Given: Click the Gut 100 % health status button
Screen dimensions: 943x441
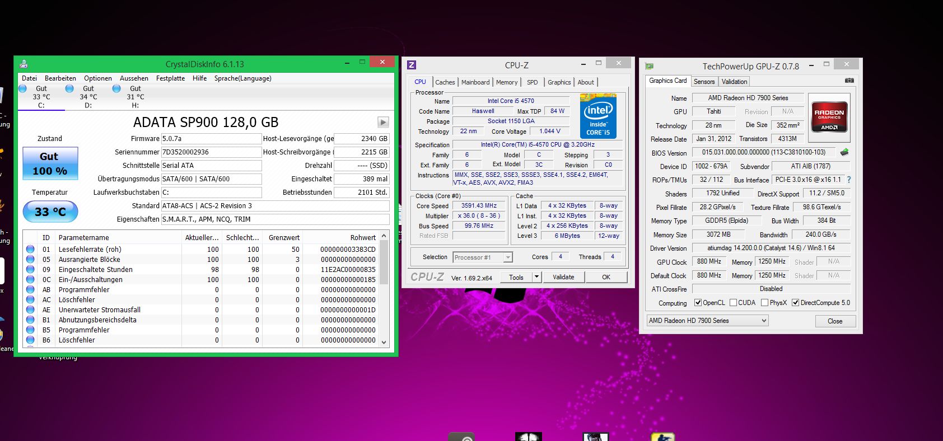Looking at the screenshot, I should click(50, 163).
